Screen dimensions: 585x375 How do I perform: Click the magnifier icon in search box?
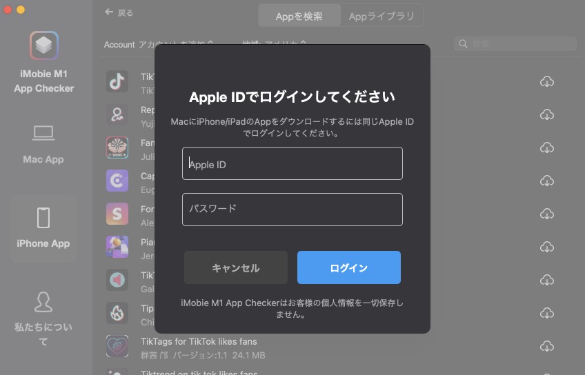coord(463,43)
